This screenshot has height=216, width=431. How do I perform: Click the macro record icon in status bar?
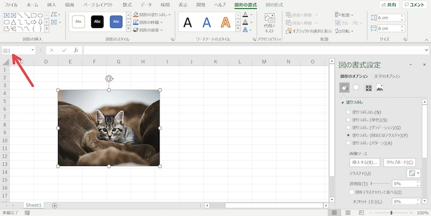coord(27,212)
